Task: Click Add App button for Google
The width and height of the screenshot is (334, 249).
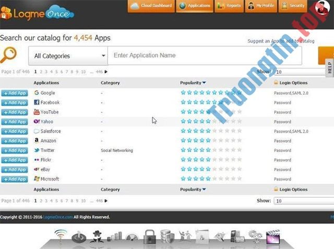Action: [x=15, y=93]
